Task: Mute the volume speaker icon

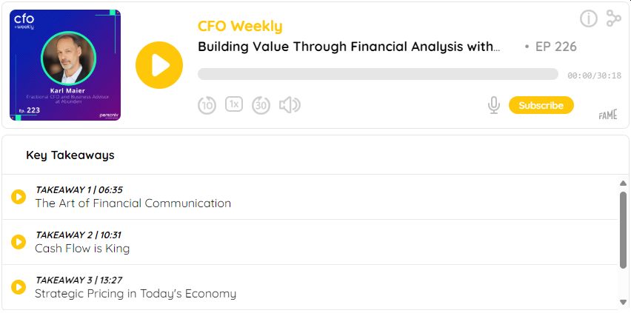Action: (x=289, y=105)
